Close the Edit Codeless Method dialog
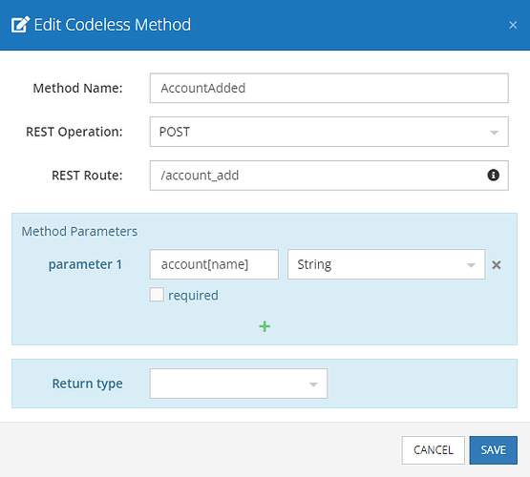 (513, 25)
